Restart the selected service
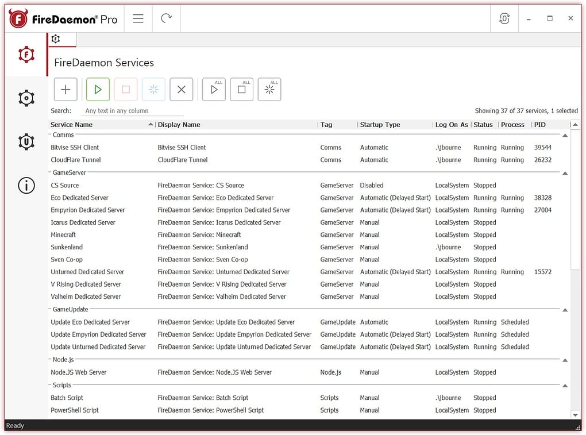 153,89
